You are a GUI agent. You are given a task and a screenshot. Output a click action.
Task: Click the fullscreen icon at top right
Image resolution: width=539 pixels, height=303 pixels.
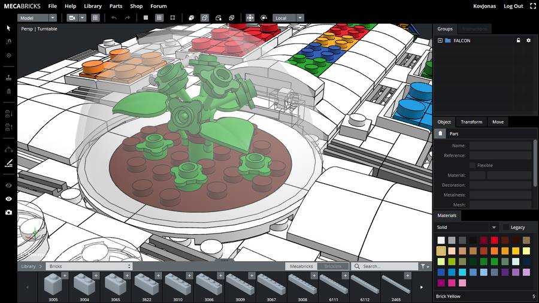coord(533,6)
